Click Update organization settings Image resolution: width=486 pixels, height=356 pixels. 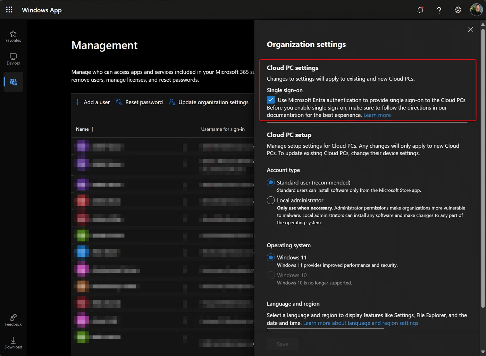click(209, 102)
